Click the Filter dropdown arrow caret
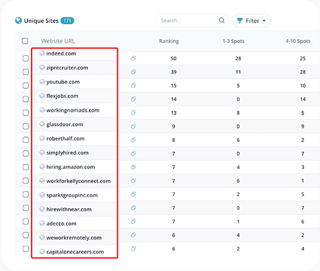 coord(264,21)
